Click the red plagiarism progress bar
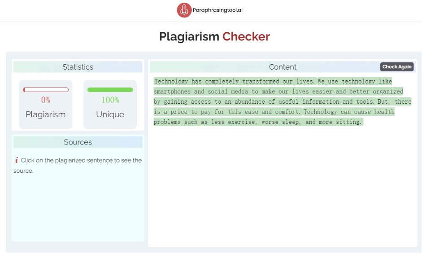This screenshot has width=422, height=254. 46,90
